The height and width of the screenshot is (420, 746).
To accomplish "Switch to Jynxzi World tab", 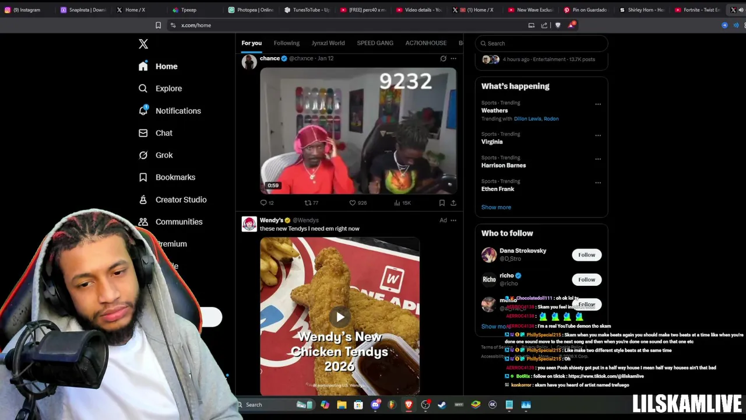I will [x=328, y=43].
